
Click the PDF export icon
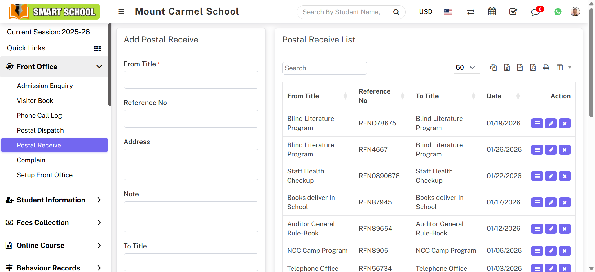[x=533, y=68]
